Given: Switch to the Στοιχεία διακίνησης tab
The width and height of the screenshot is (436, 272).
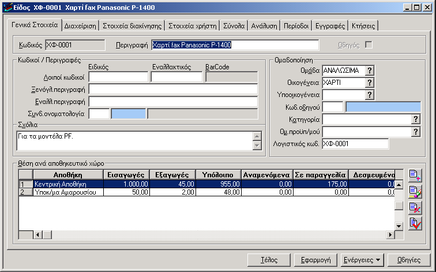Looking at the screenshot, I should point(132,26).
